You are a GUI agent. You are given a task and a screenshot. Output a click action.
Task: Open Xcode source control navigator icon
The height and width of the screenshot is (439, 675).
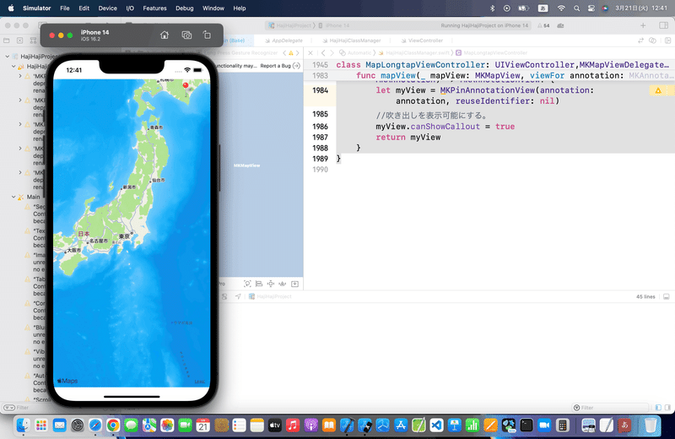click(19, 41)
